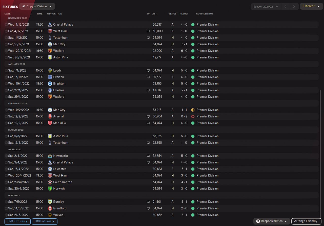This screenshot has width=324, height=226.
Task: Click the Watford badge on 22/12/2021
Action: pos(50,51)
